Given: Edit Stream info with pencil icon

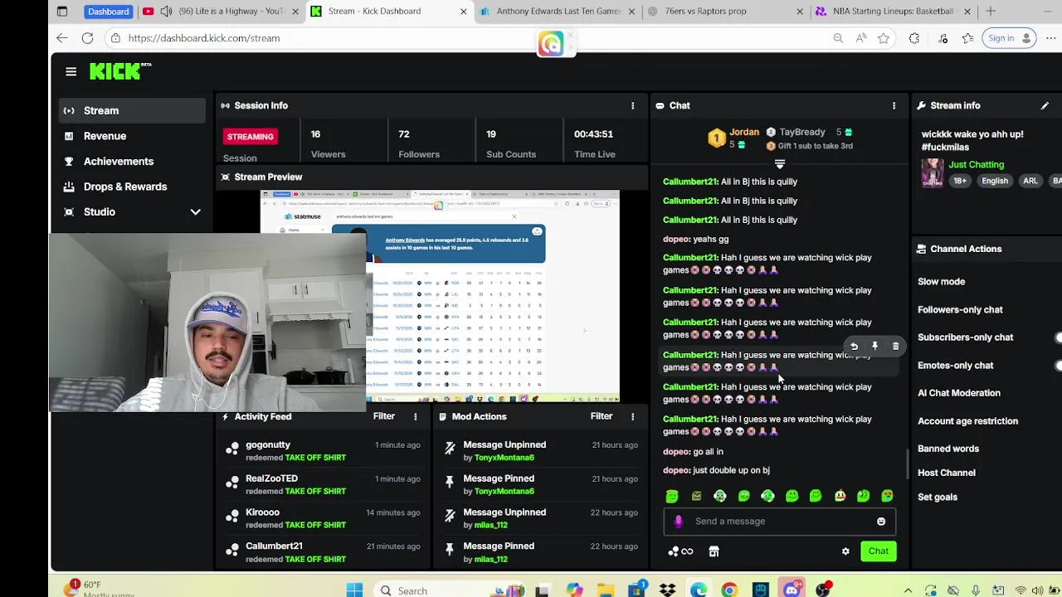Looking at the screenshot, I should click(1045, 105).
